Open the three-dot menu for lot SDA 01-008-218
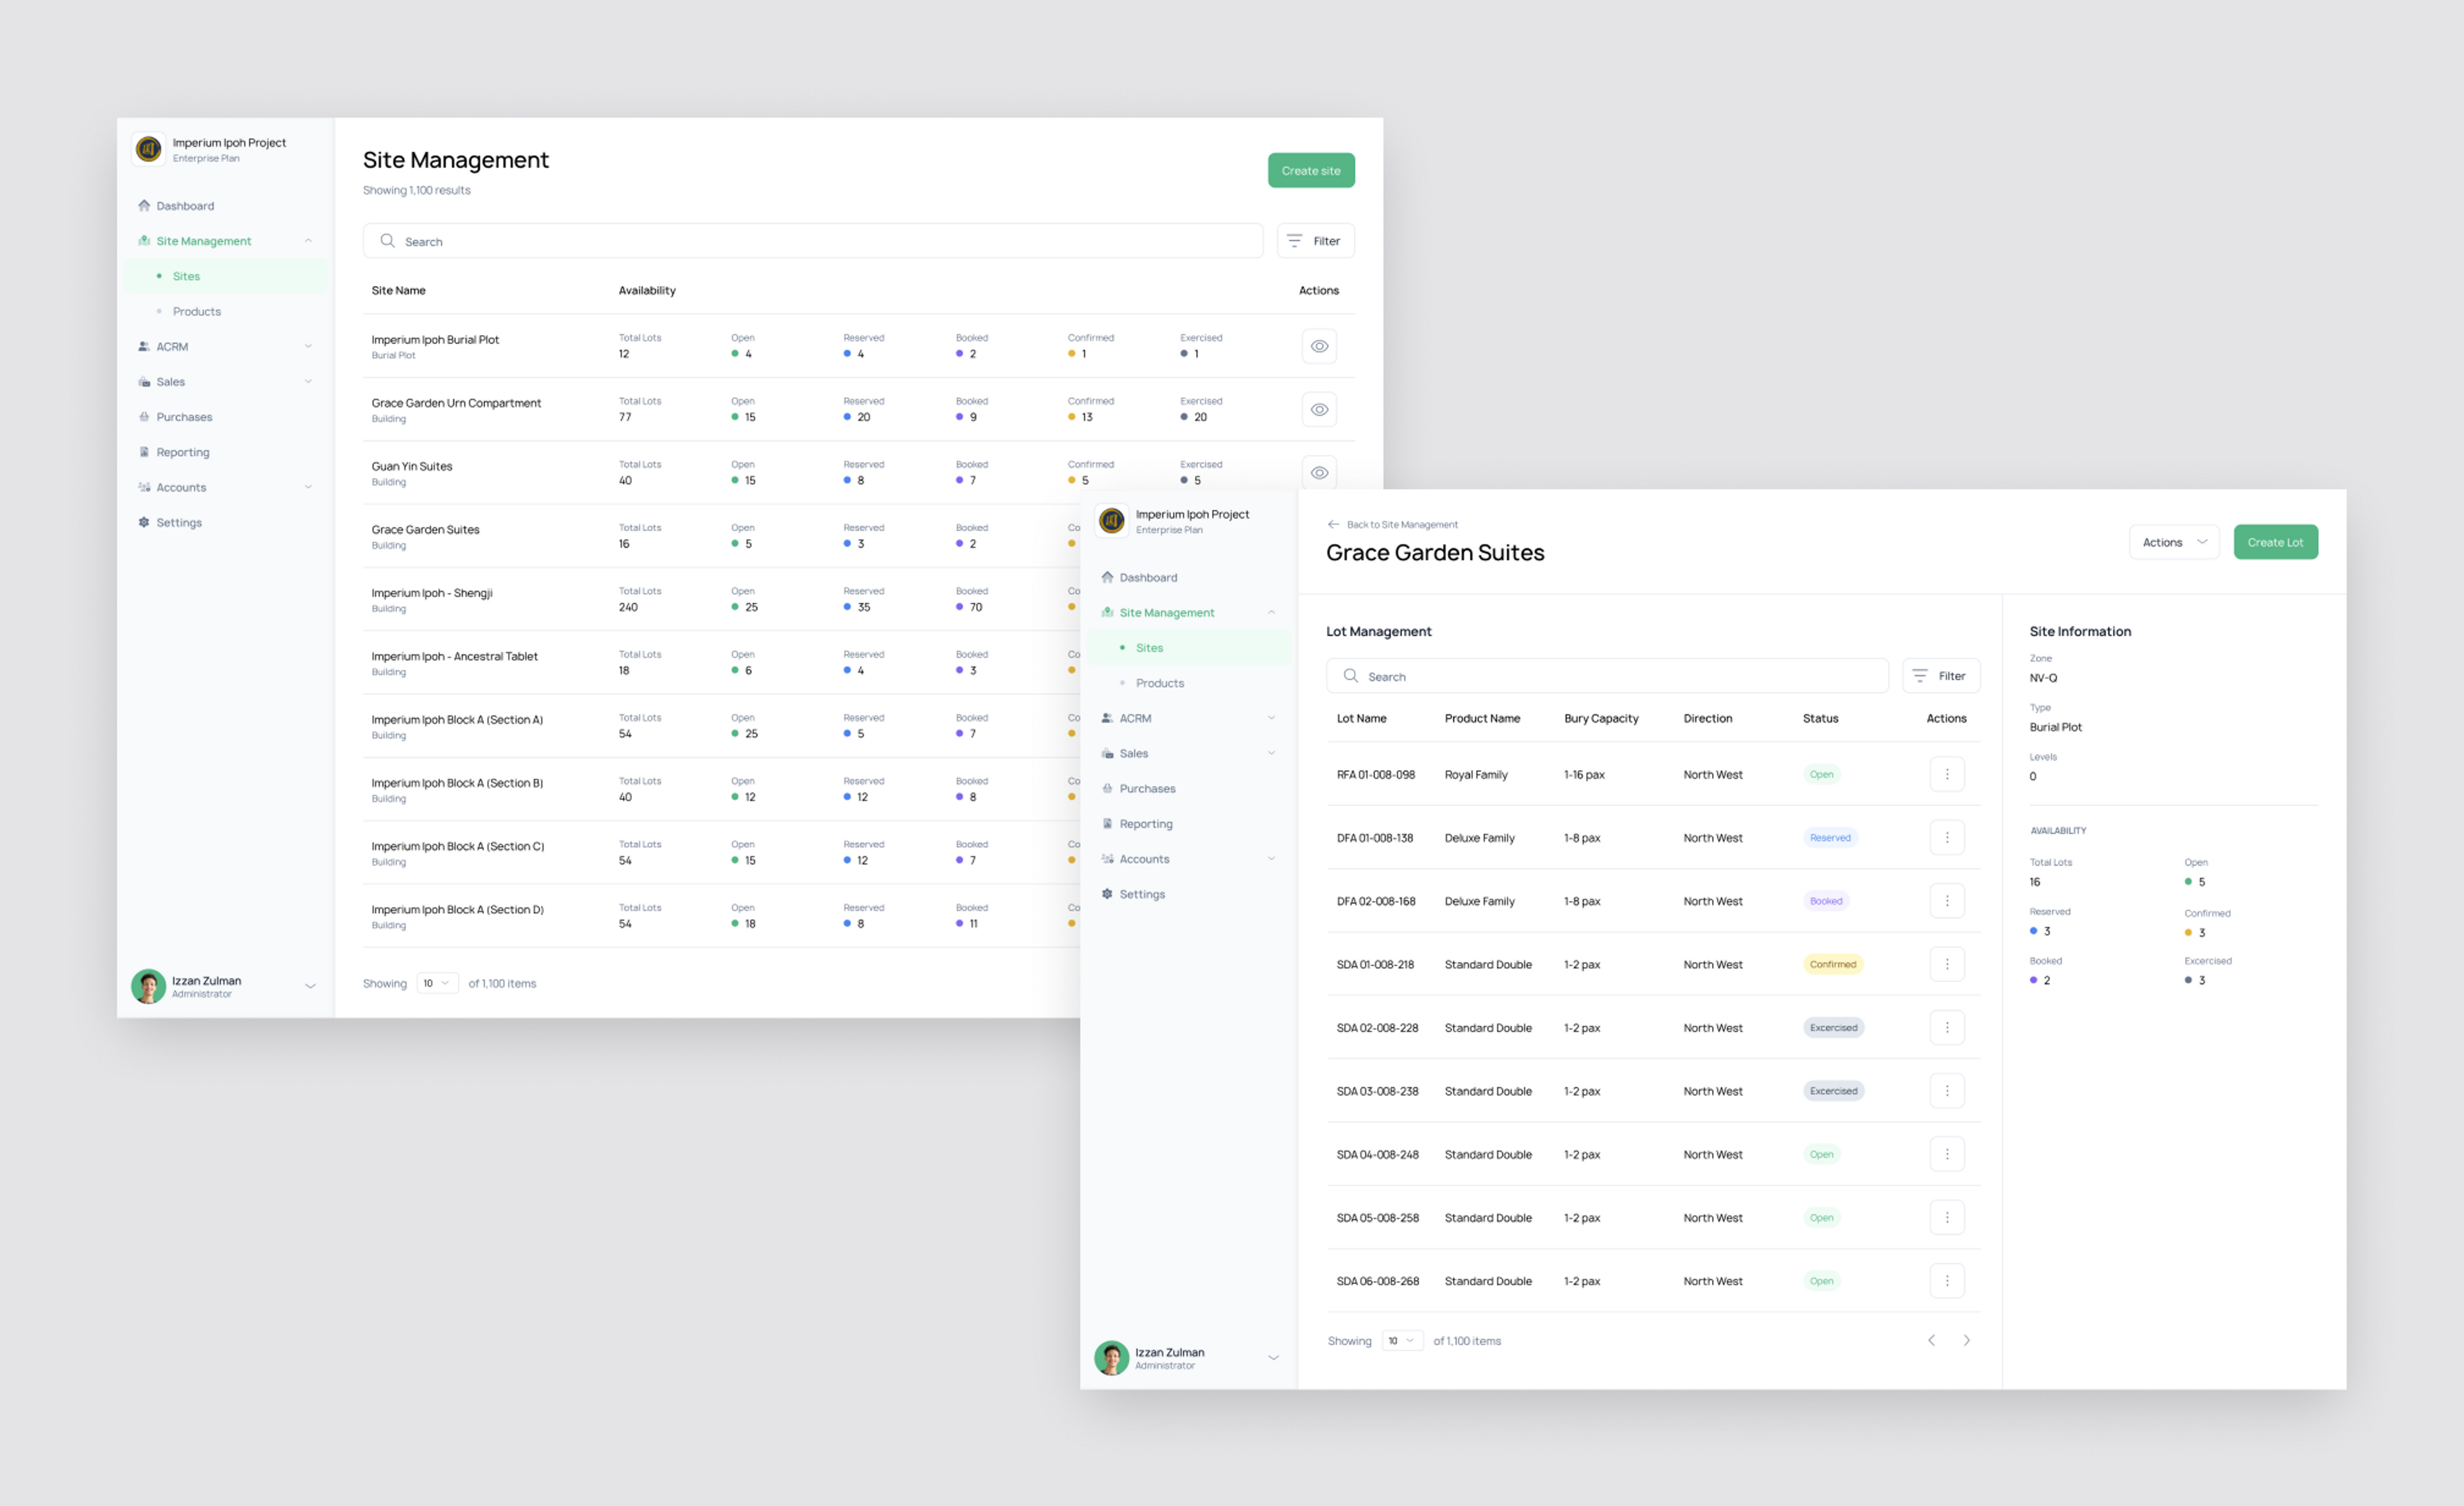The width and height of the screenshot is (2464, 1506). click(x=1946, y=964)
